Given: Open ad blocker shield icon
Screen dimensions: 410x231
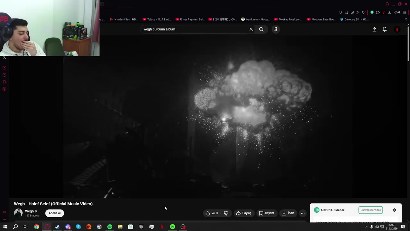Looking at the screenshot, I should pyautogui.click(x=352, y=12).
